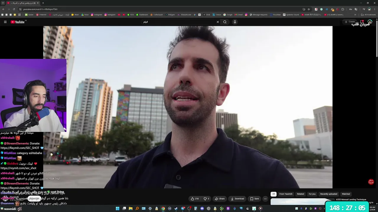Image resolution: width=378 pixels, height=212 pixels.
Task: Like the video with 218 likes
Action: click(x=195, y=199)
